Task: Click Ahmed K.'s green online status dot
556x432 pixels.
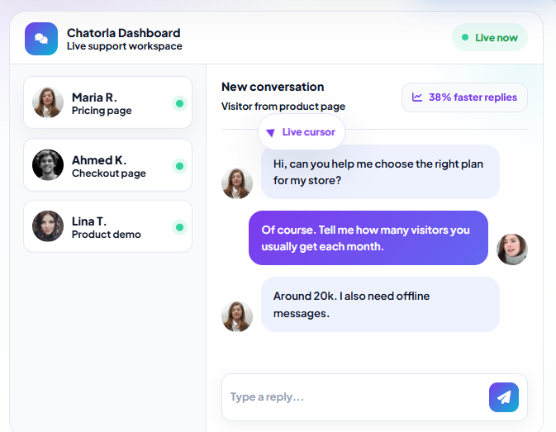Action: point(180,166)
